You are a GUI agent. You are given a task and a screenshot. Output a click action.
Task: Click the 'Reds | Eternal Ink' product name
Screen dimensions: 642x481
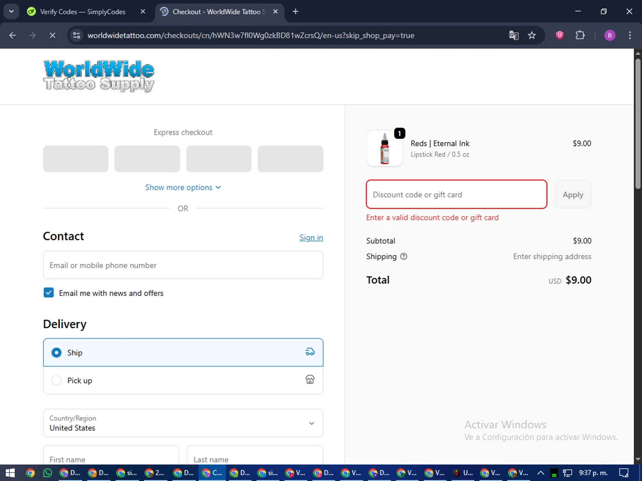[440, 144]
